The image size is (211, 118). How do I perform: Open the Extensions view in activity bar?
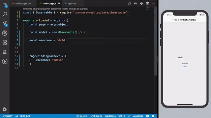(5, 43)
